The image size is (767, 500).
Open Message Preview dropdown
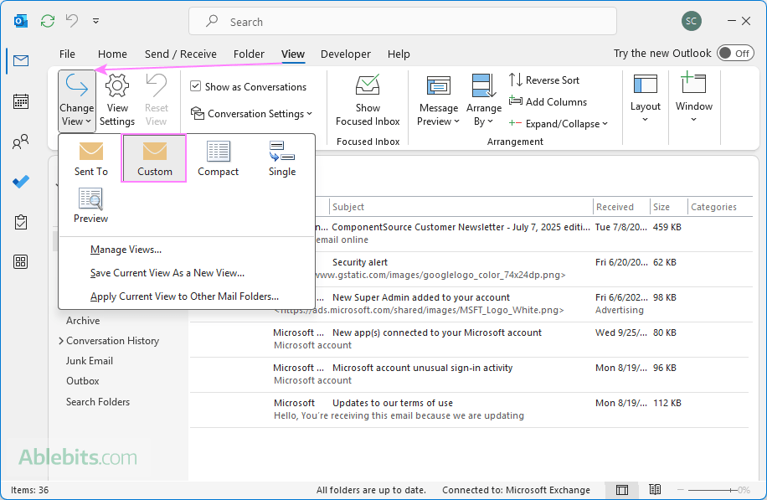click(x=438, y=101)
